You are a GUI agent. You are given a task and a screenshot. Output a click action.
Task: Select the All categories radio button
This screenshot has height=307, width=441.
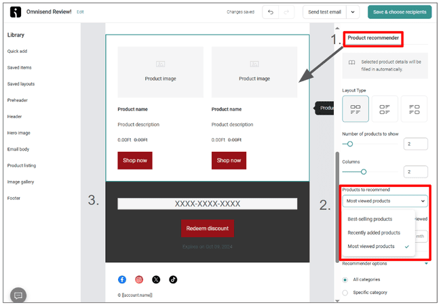[345, 280]
